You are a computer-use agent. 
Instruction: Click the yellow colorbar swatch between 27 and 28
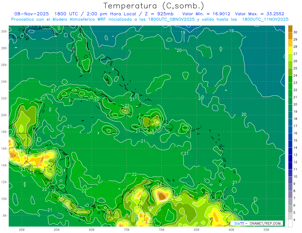290,50
